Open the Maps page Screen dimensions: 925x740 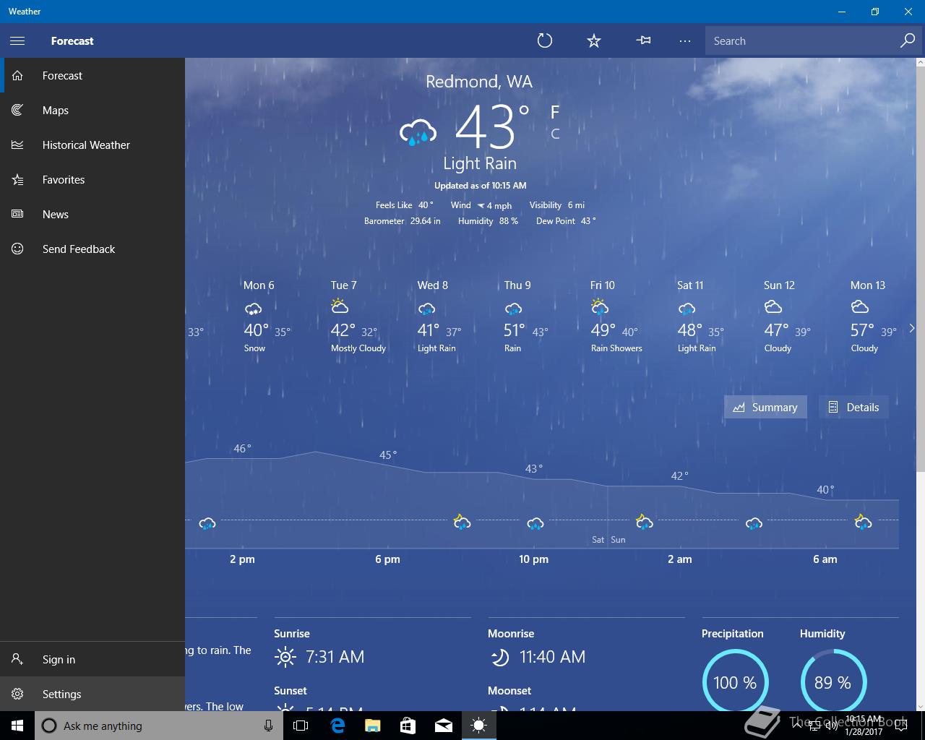coord(92,110)
